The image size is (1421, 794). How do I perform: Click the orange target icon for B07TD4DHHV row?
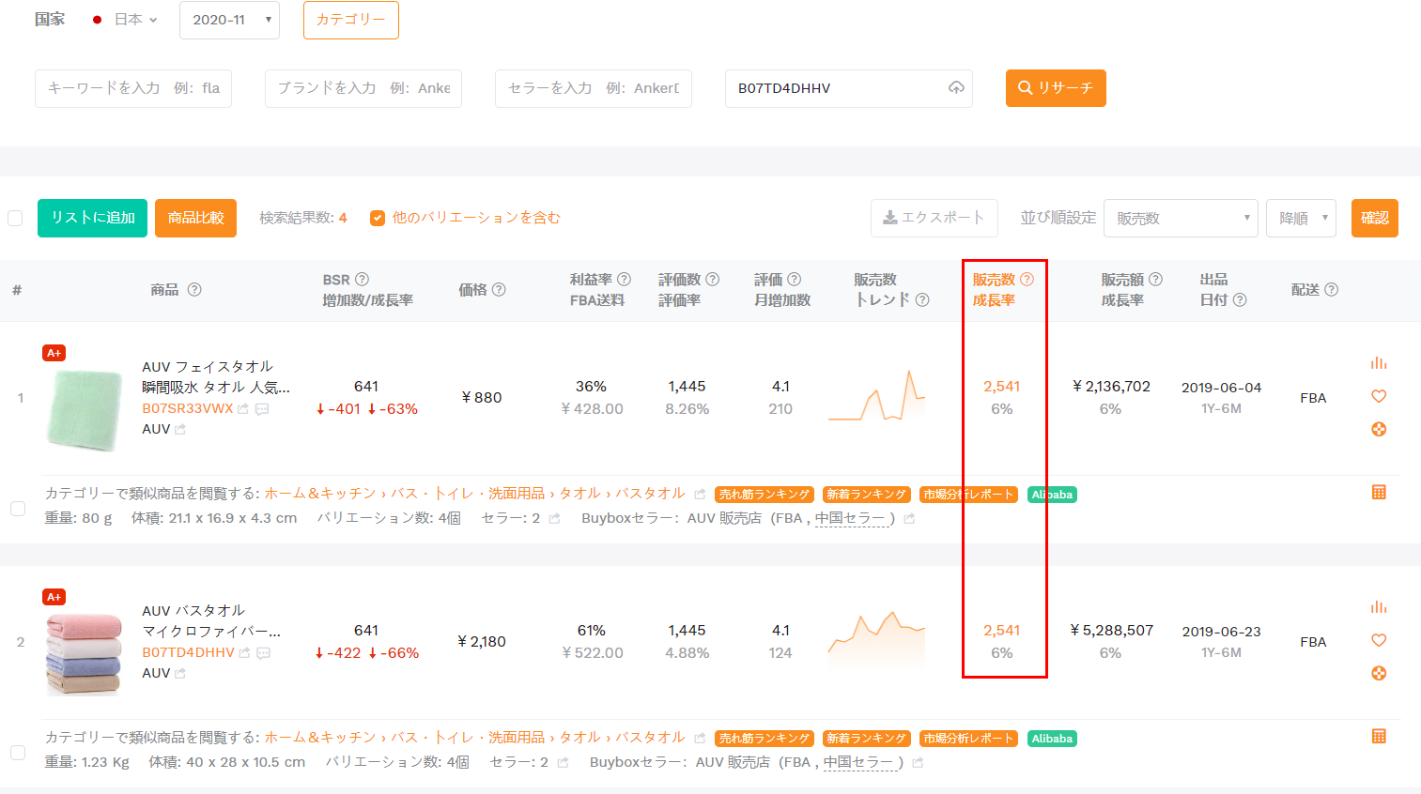(x=1378, y=673)
